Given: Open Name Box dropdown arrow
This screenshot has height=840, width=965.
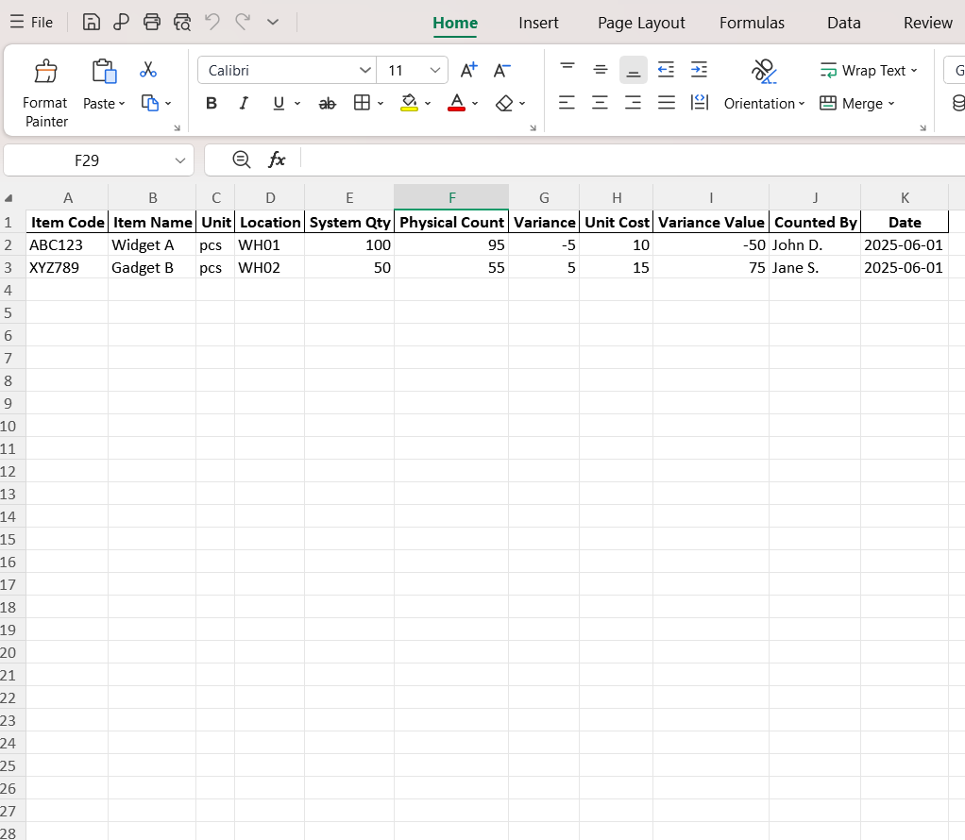Looking at the screenshot, I should 179,160.
